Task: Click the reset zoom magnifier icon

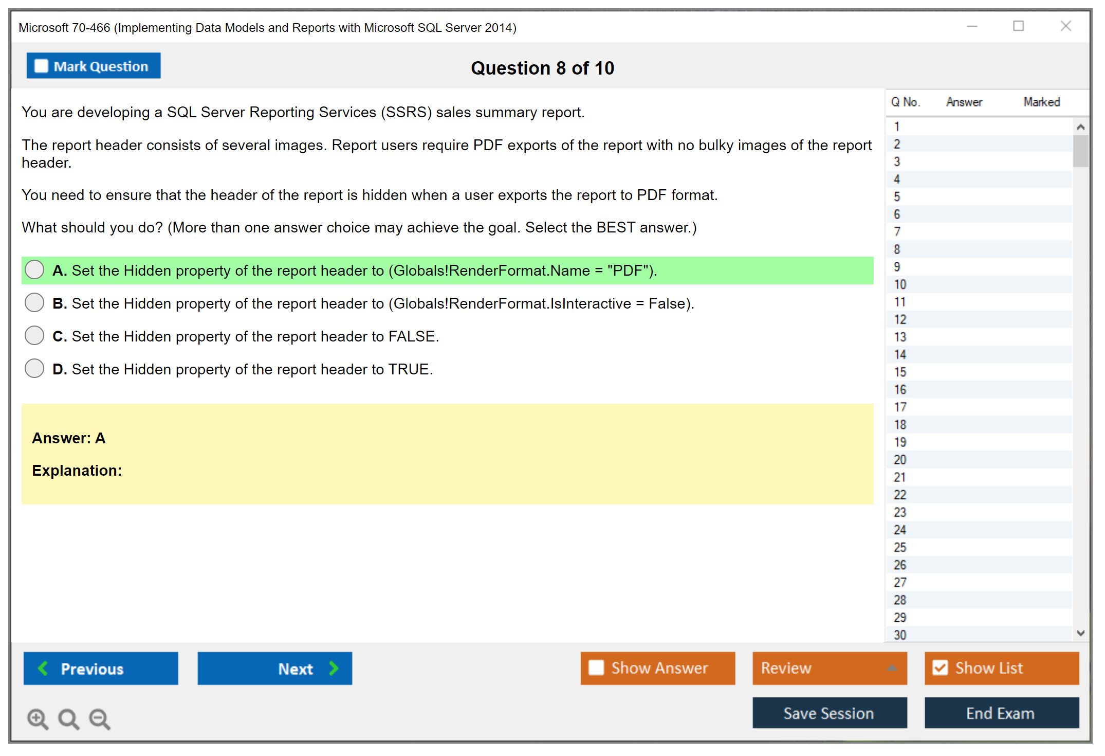Action: (x=68, y=718)
